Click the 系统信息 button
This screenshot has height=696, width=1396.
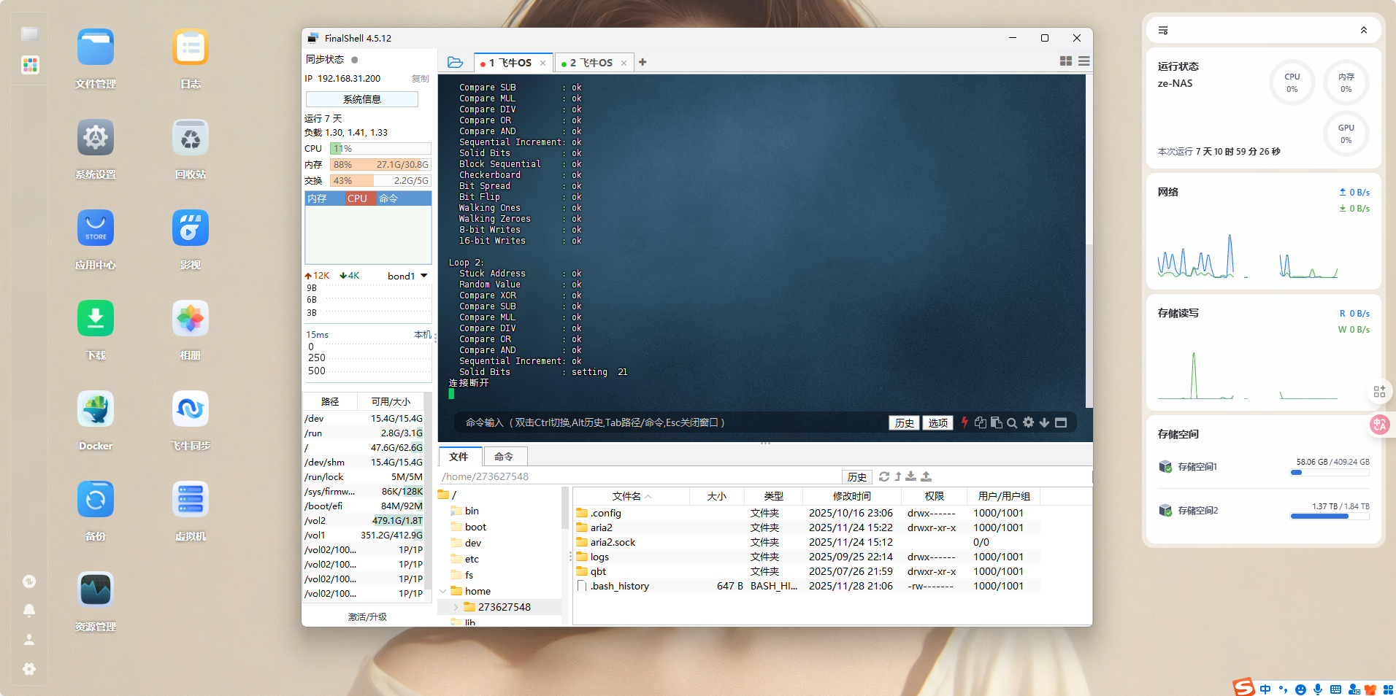(x=362, y=99)
